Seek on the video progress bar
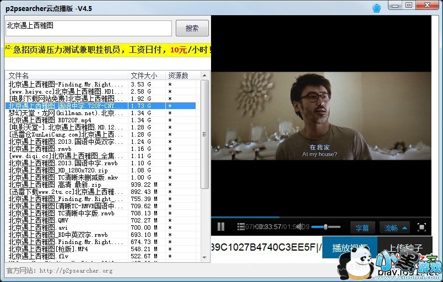The image size is (443, 282). coord(321,218)
